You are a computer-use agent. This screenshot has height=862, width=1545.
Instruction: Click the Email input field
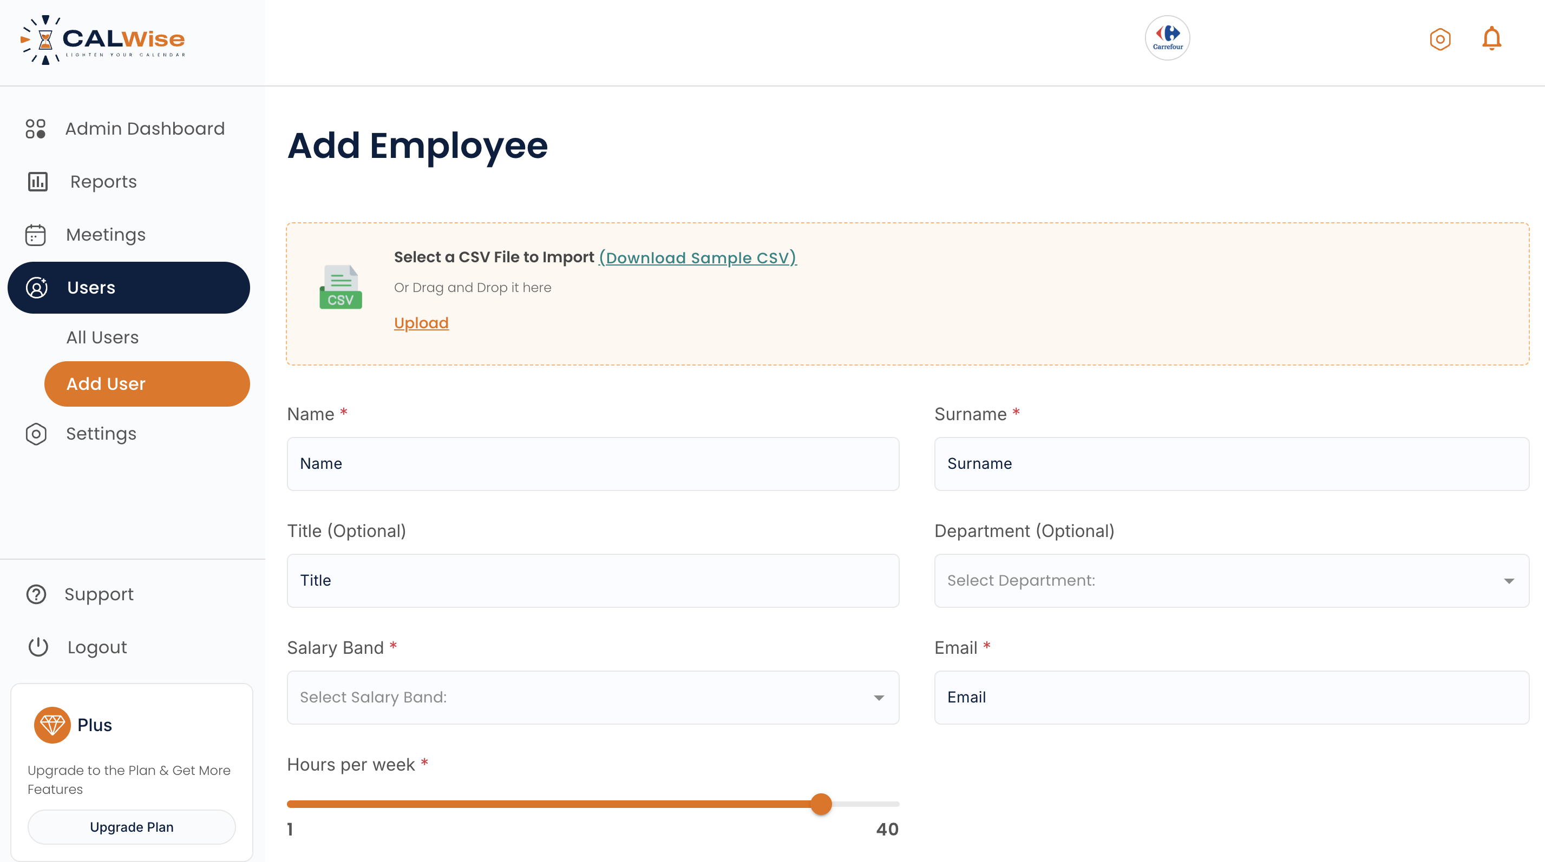[x=1233, y=697]
